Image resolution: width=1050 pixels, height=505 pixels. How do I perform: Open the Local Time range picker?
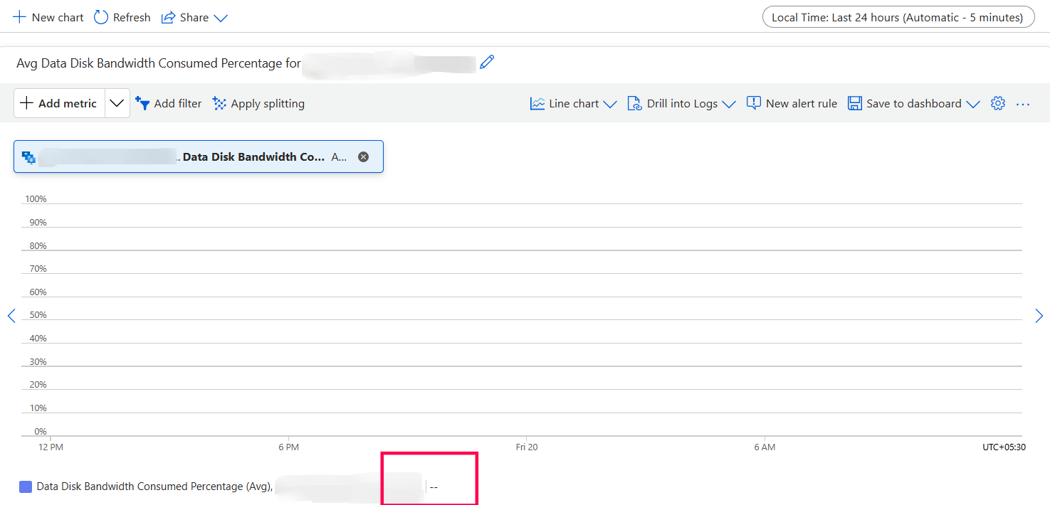pyautogui.click(x=898, y=17)
